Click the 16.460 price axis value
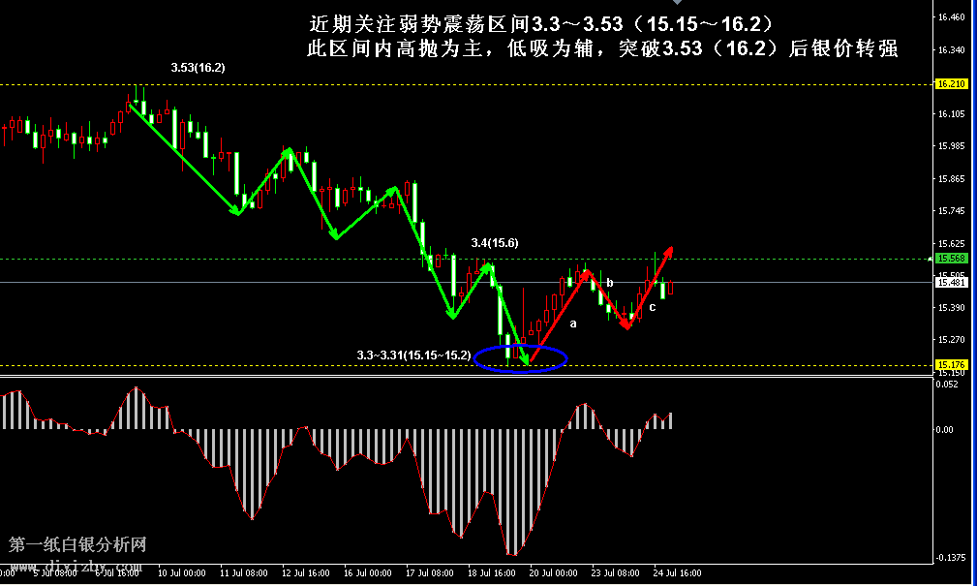Screen dimensions: 977x586 [x=951, y=18]
